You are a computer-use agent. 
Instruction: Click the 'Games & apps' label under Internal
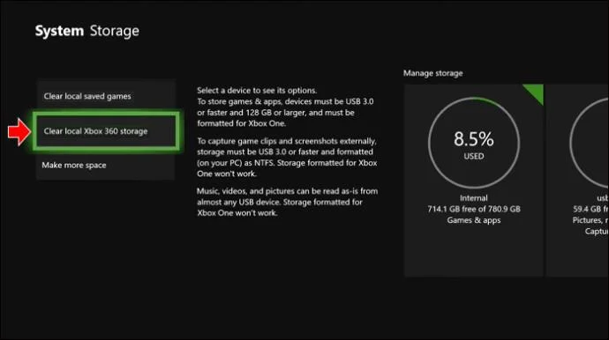coord(473,220)
